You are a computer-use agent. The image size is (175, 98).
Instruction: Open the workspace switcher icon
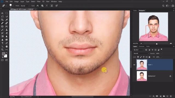167,6
